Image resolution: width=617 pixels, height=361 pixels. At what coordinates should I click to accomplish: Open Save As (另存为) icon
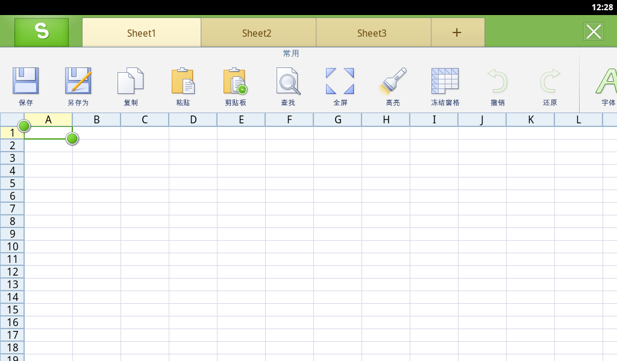(78, 82)
